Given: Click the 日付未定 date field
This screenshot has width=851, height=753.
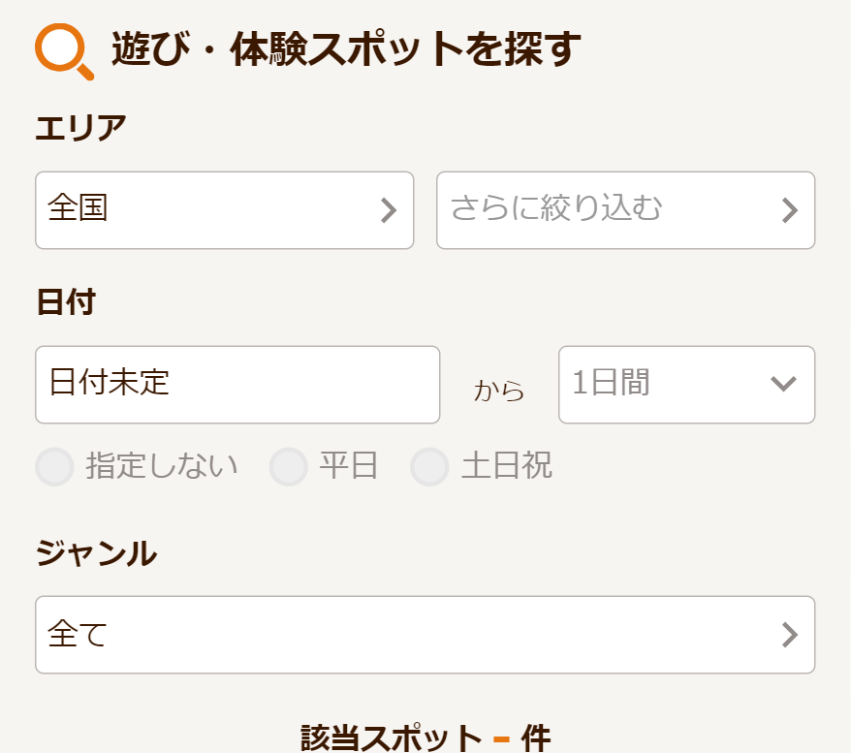Looking at the screenshot, I should (x=237, y=385).
